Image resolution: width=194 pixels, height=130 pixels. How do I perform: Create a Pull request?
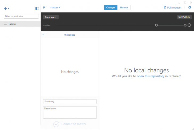point(172,7)
